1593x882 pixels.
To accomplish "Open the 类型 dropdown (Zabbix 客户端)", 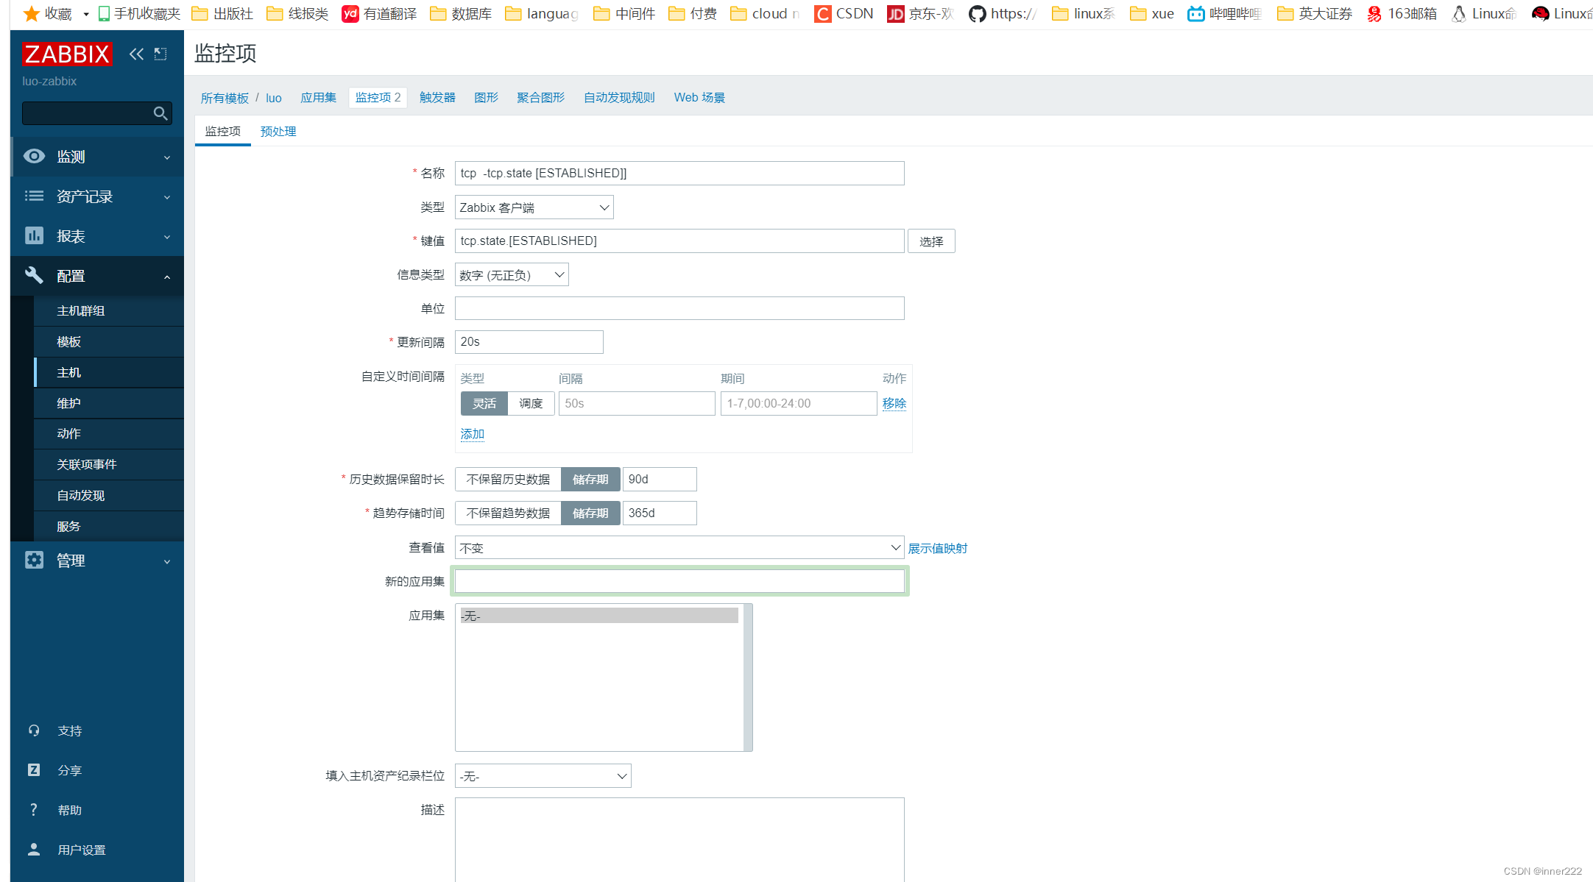I will pyautogui.click(x=534, y=207).
